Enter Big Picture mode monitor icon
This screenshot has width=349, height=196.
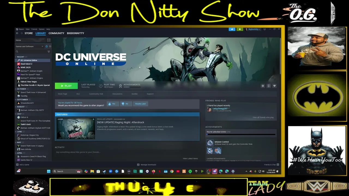point(264,29)
